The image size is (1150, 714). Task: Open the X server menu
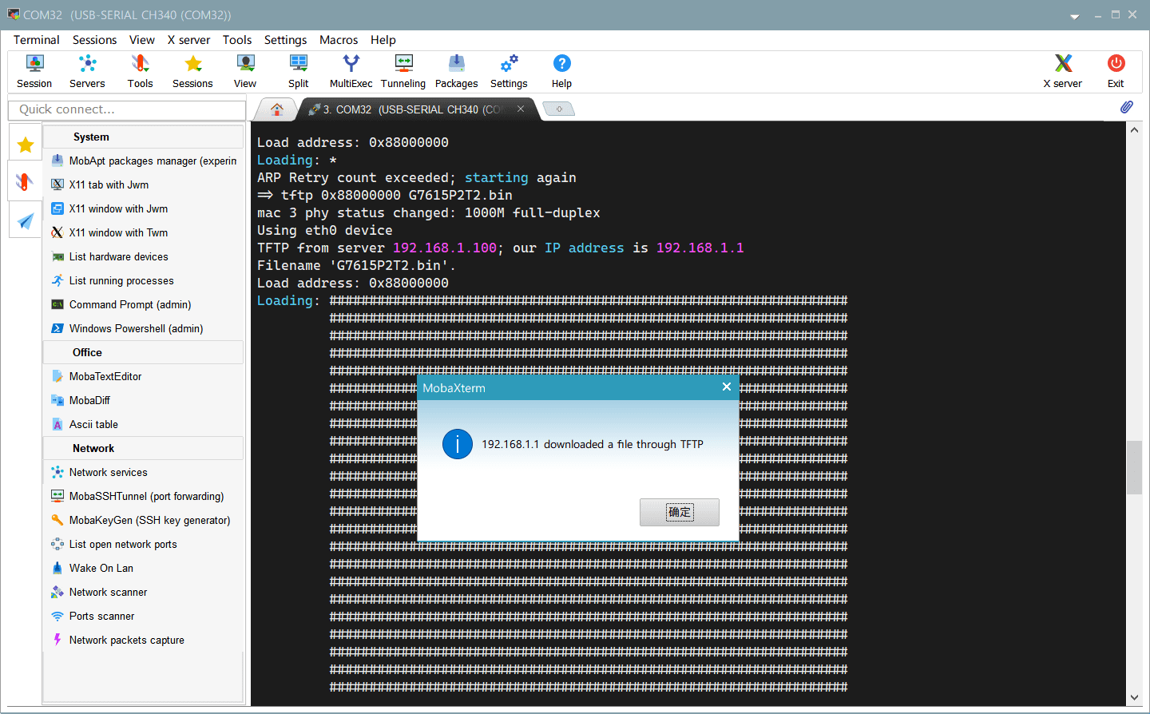pos(188,40)
